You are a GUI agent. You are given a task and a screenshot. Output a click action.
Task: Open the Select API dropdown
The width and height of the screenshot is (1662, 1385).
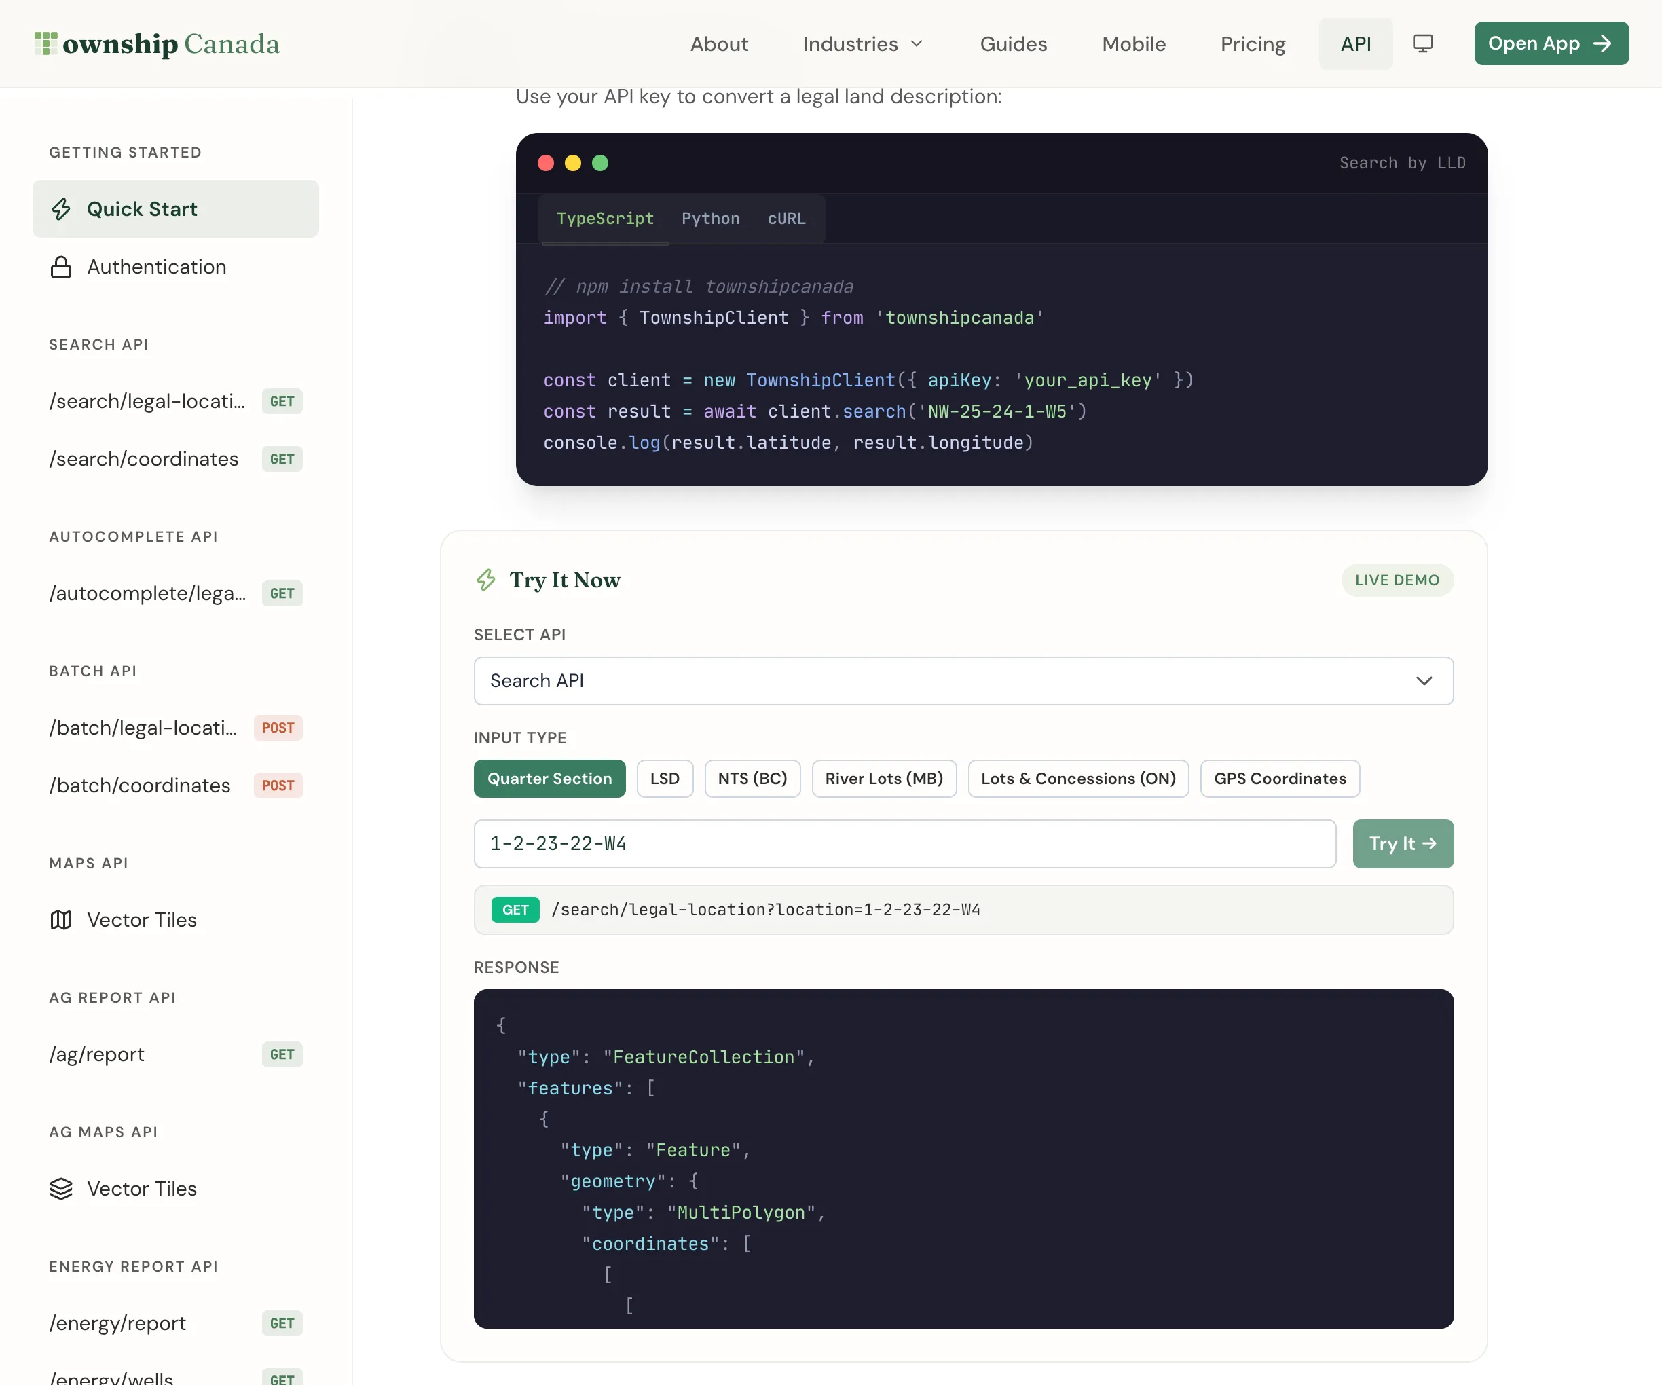[963, 681]
